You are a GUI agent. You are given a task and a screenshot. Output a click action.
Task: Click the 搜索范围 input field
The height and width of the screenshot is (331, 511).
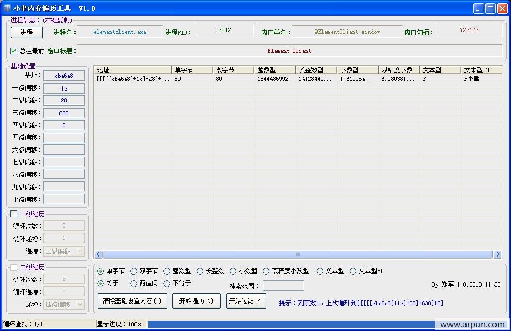click(283, 285)
